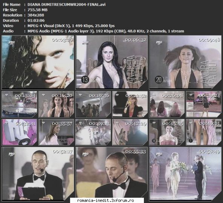The height and width of the screenshot is (203, 223).
Task: Click the thumbnail timestamped 00:32:41
Action: (19, 132)
